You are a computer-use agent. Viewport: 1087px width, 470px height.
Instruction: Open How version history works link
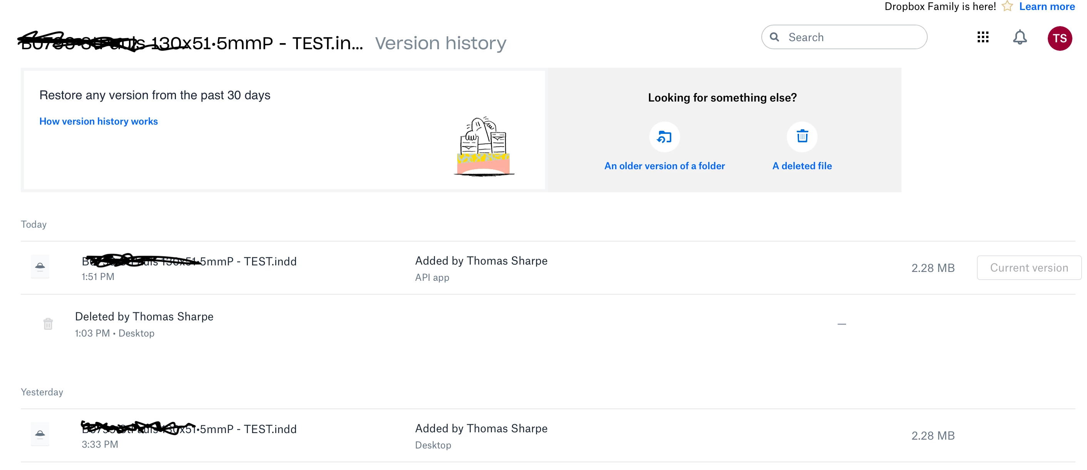click(x=98, y=122)
